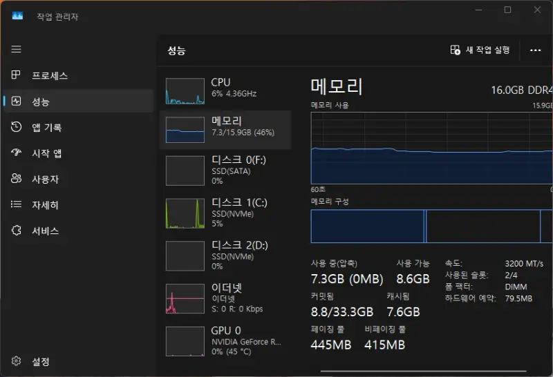Viewport: 553px width, 377px height.
Task: Click the Task Manager app icon in title bar
Action: coord(17,16)
